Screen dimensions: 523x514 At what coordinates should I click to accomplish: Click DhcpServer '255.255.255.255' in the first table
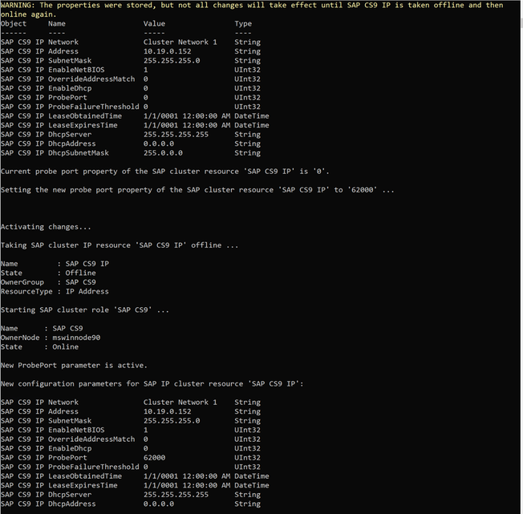point(176,135)
